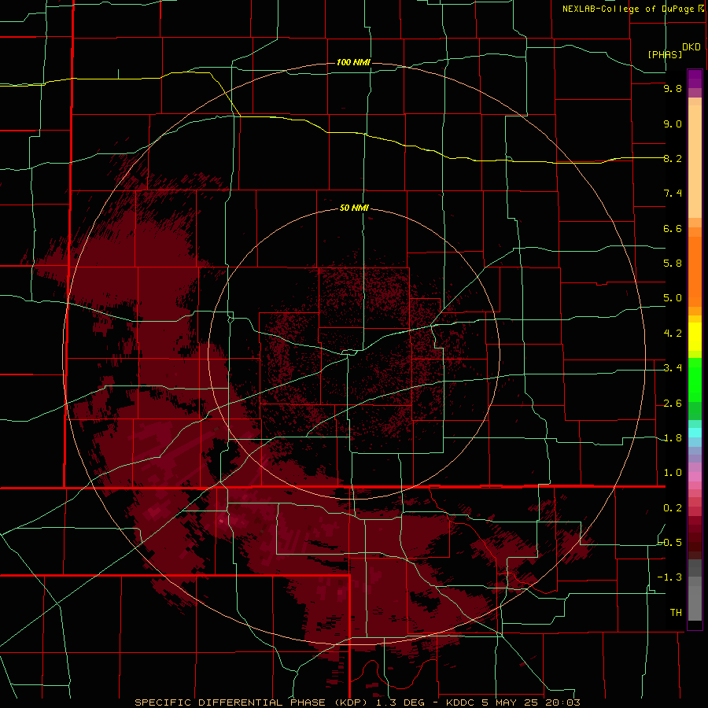The image size is (708, 708).
Task: Click the 9.8 value on the color scale
Action: pos(673,88)
